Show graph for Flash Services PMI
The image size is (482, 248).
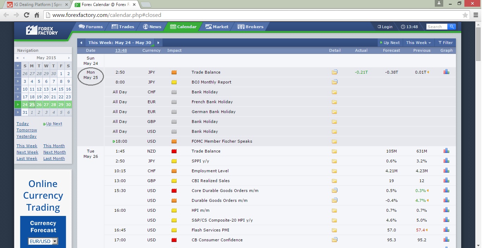click(x=446, y=230)
